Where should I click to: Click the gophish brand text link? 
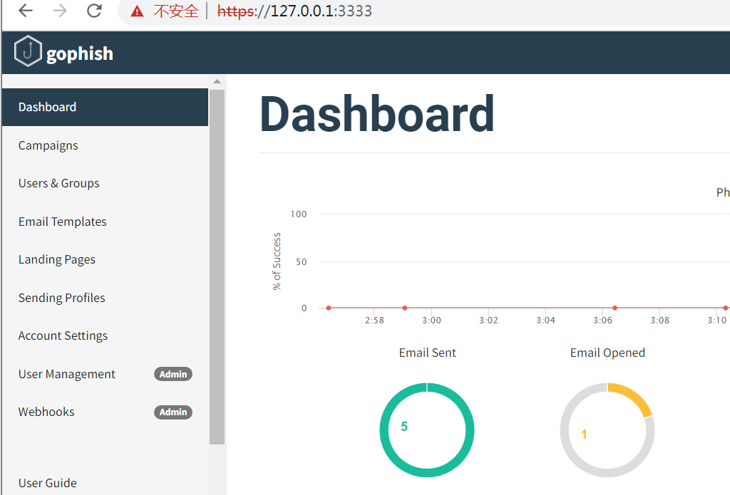tap(80, 54)
